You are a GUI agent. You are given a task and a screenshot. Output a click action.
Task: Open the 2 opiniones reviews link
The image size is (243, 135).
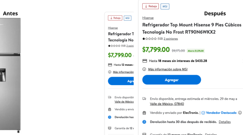coord(171,39)
